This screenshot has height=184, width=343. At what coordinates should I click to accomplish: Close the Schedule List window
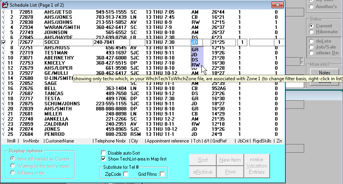(277, 5)
